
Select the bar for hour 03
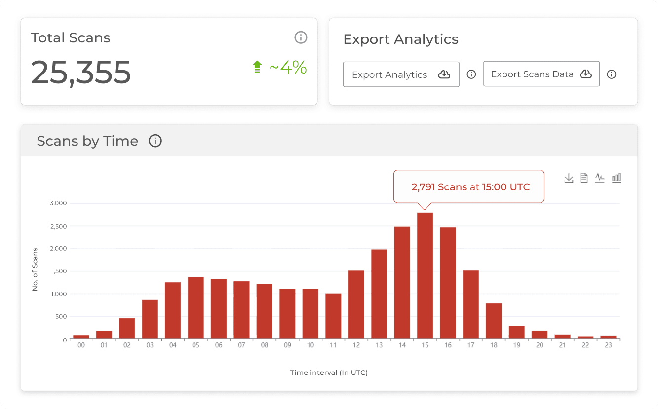point(150,319)
